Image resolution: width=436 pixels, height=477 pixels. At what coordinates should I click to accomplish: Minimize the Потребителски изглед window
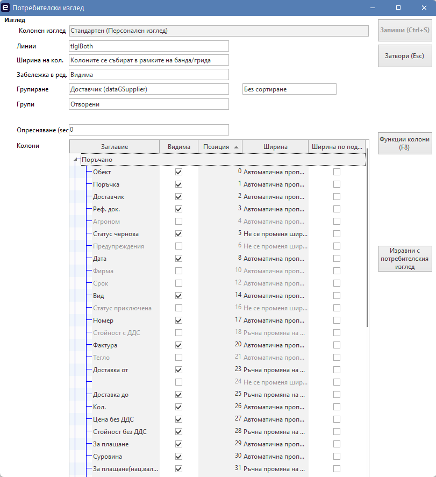click(373, 8)
